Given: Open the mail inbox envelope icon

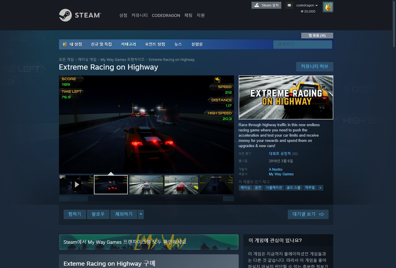Looking at the screenshot, I should (289, 5).
